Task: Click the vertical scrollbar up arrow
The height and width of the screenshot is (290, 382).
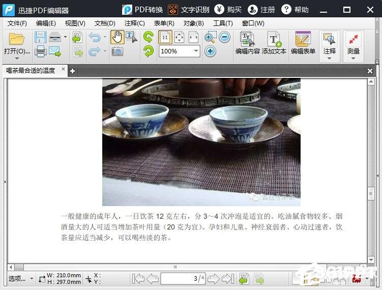Action: 371,81
